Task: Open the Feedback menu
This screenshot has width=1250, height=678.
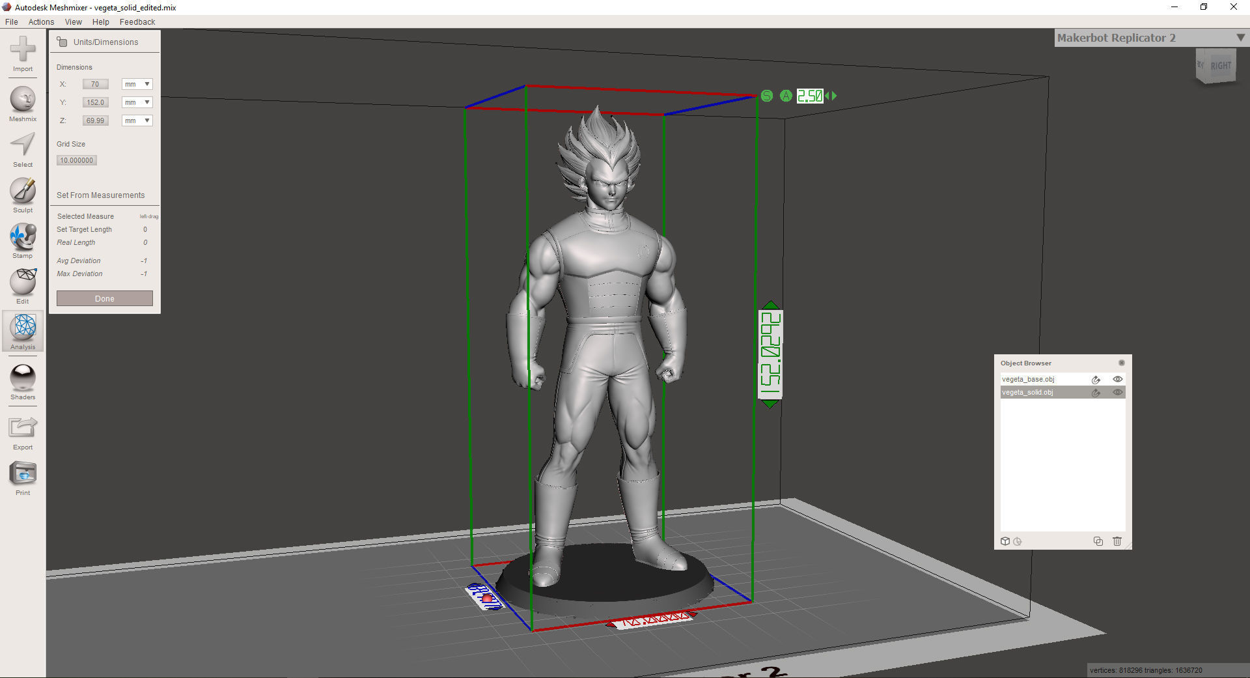Action: coord(137,21)
